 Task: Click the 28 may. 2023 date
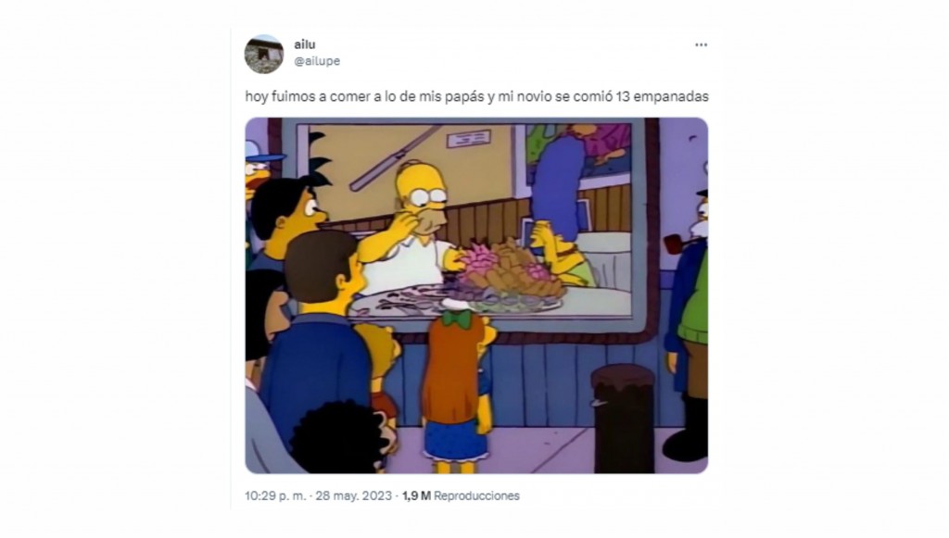click(x=354, y=495)
